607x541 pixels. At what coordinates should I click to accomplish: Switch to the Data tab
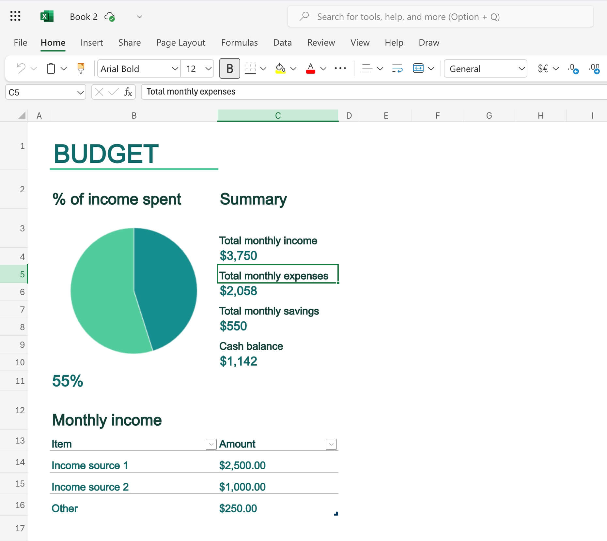click(x=282, y=42)
